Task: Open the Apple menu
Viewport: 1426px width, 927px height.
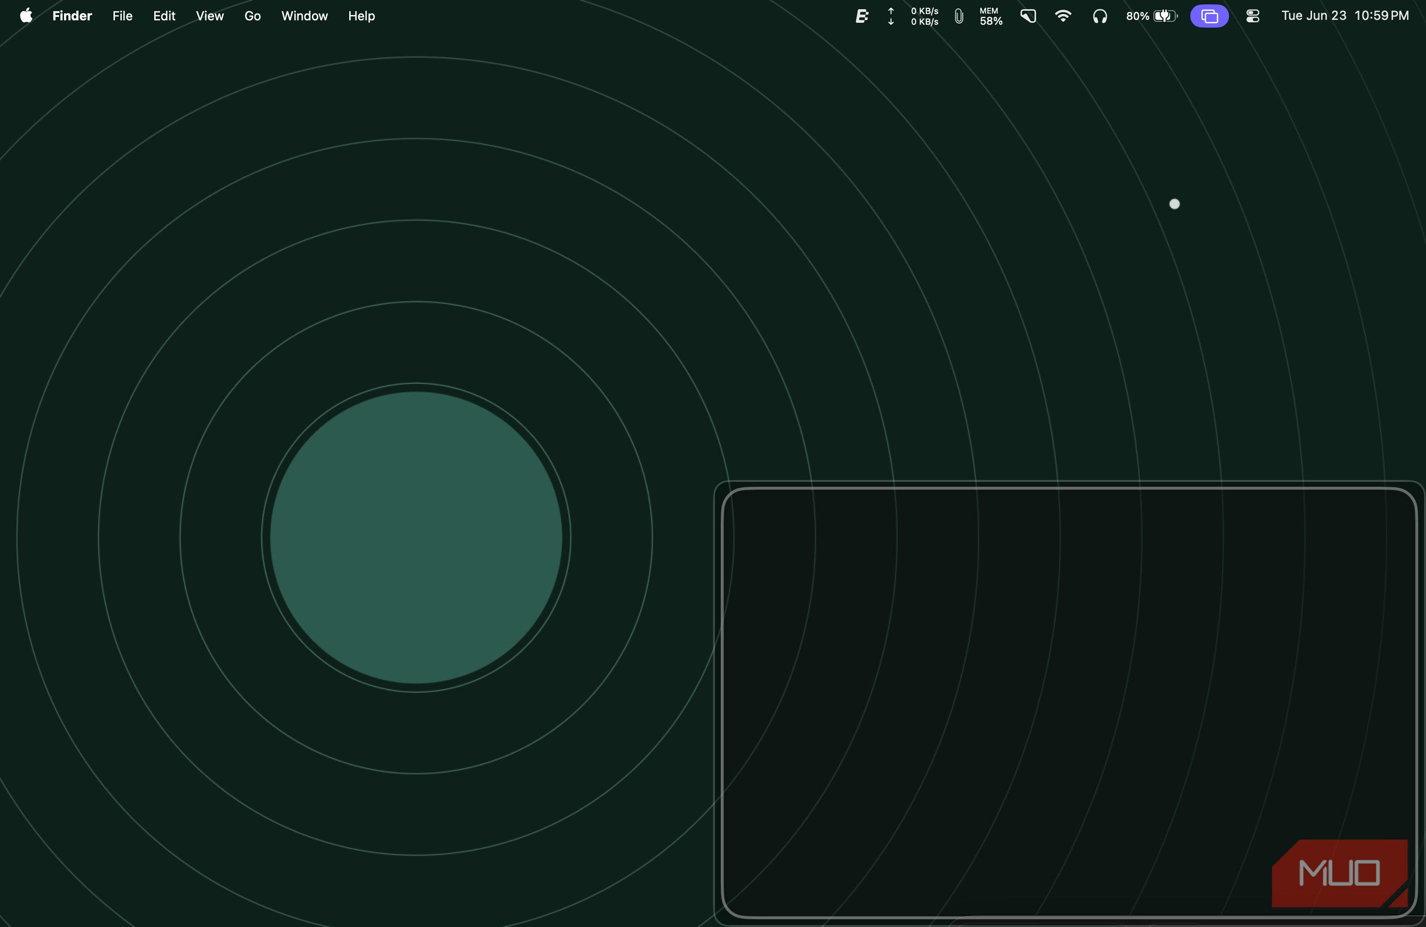Action: coord(26,16)
